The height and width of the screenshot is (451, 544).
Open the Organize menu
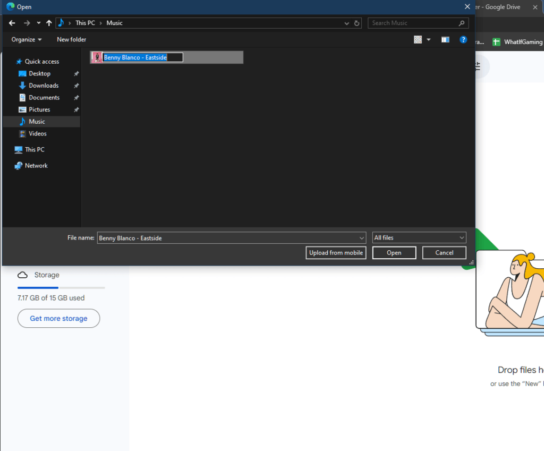27,39
